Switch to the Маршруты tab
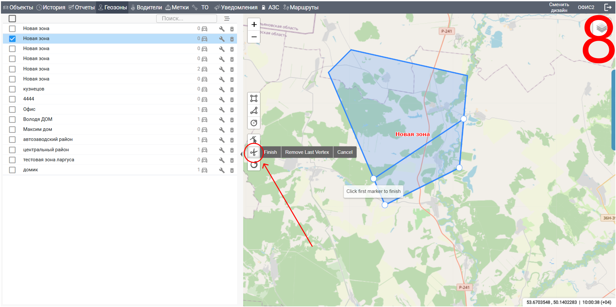This screenshot has width=616, height=307. pyautogui.click(x=301, y=7)
